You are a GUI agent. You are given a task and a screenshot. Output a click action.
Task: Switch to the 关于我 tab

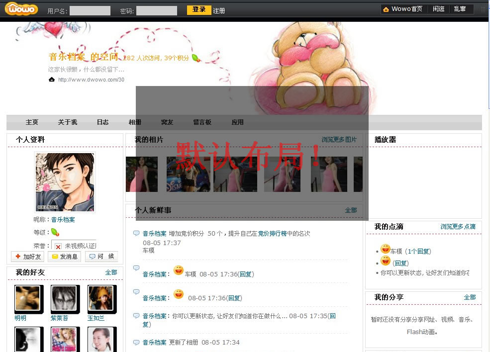tap(68, 122)
